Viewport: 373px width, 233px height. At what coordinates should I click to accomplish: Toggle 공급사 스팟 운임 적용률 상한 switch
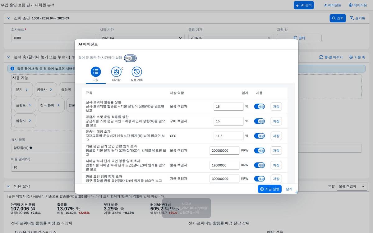coord(259,121)
